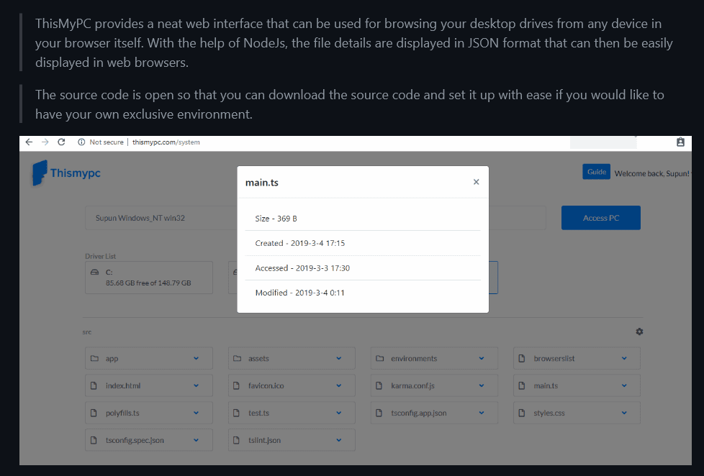Open the settings gear icon
The width and height of the screenshot is (704, 476).
coord(639,331)
